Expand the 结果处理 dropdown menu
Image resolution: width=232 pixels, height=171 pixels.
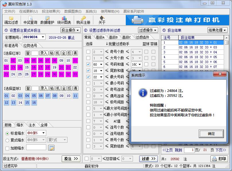pos(217,30)
